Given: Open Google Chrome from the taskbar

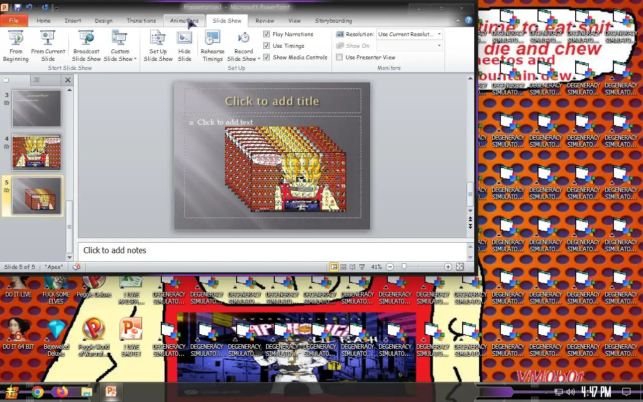Looking at the screenshot, I should tap(38, 392).
